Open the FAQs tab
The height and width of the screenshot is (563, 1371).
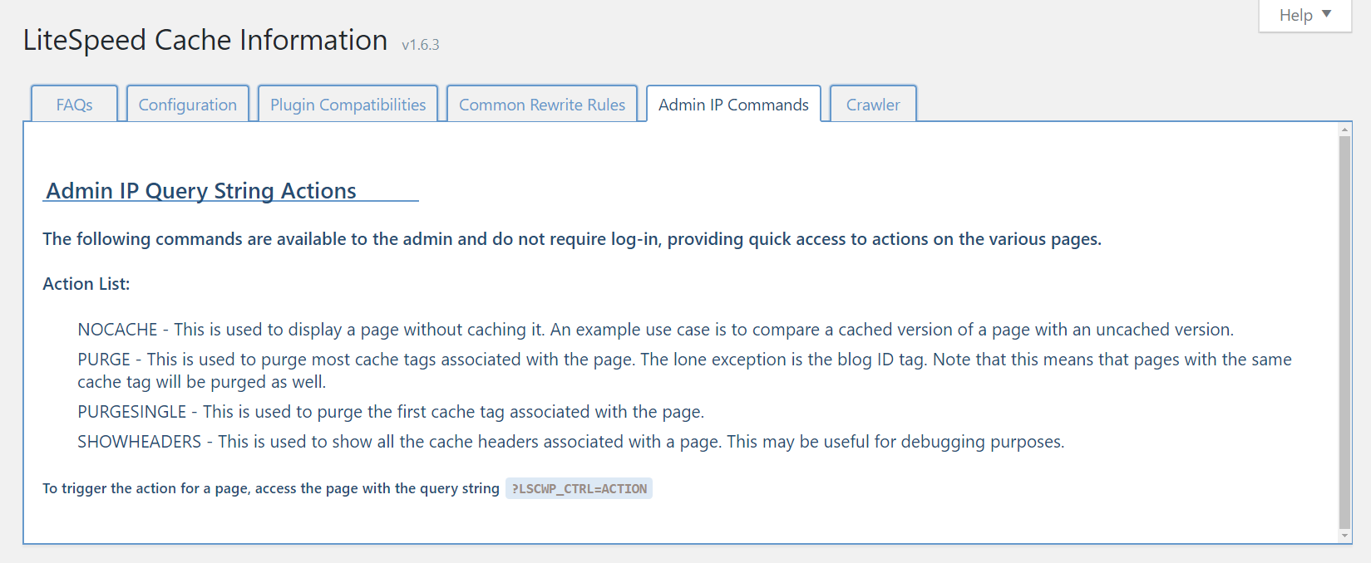(x=74, y=104)
